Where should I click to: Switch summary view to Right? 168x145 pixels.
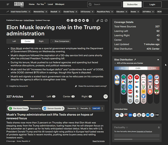tap(41, 41)
